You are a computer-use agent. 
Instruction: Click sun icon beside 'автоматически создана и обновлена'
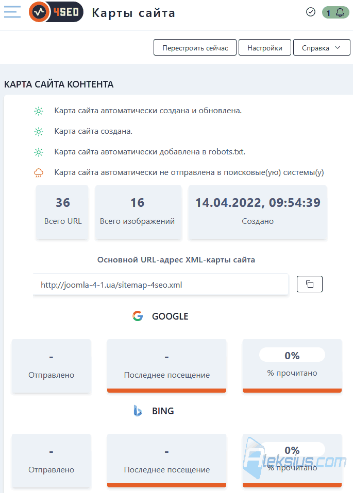click(39, 111)
